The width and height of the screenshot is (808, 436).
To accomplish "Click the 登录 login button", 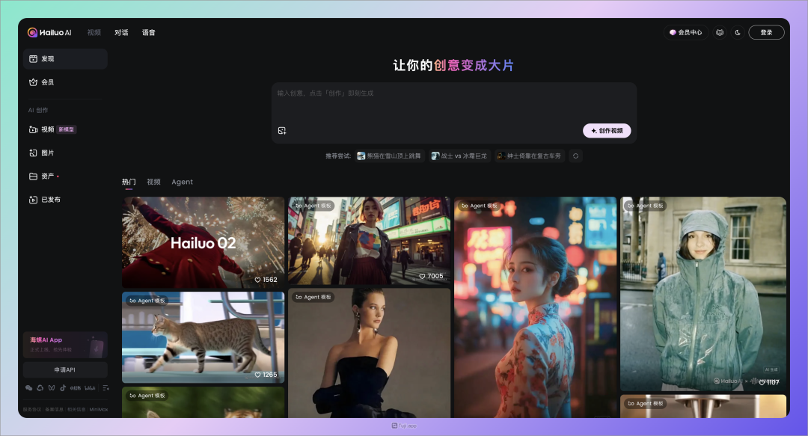I will pos(766,32).
